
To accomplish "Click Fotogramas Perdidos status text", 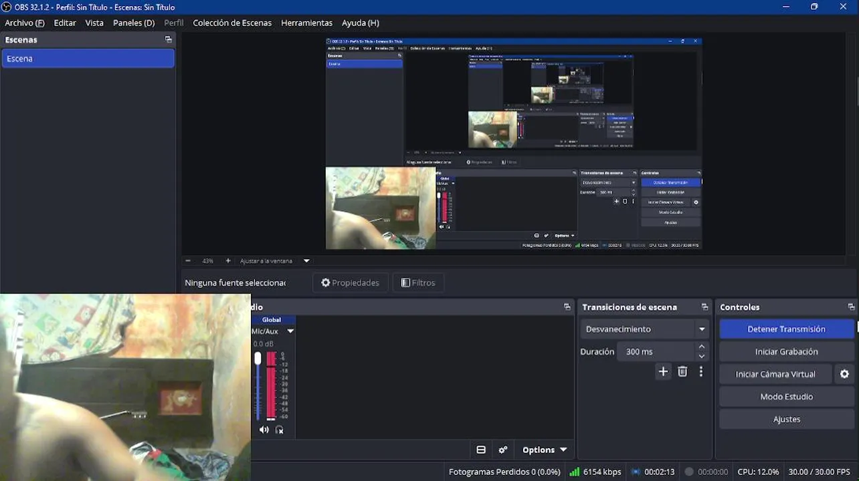I will (504, 472).
